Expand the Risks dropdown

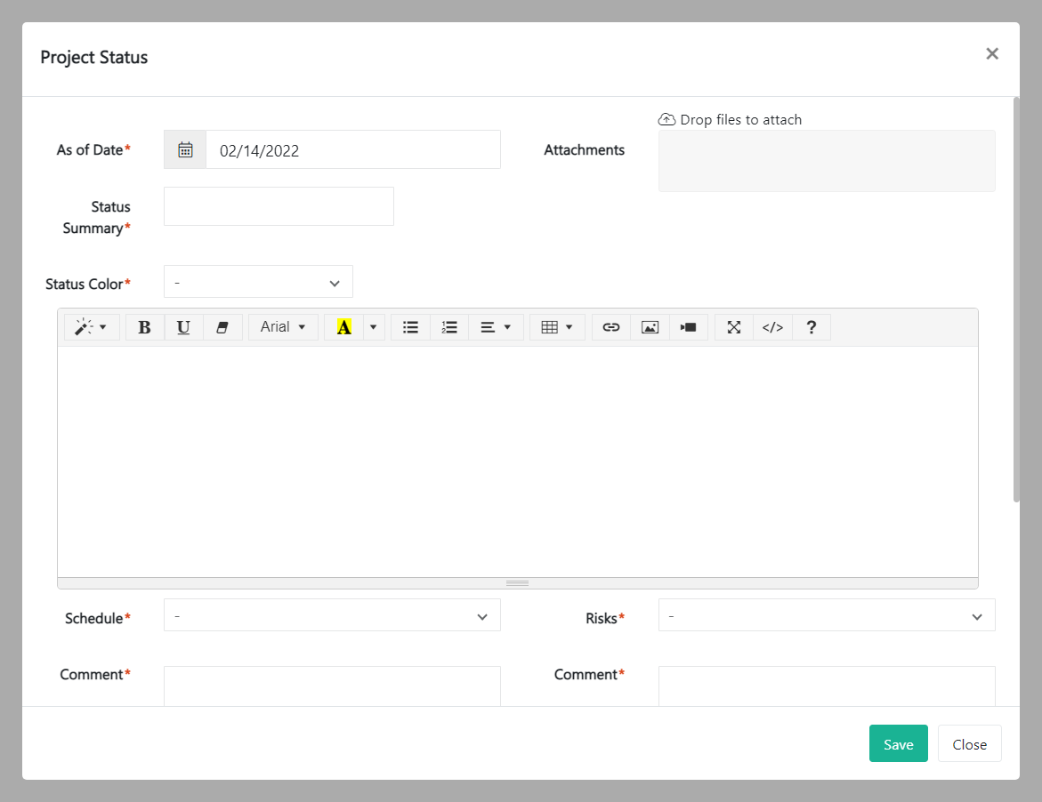click(826, 614)
